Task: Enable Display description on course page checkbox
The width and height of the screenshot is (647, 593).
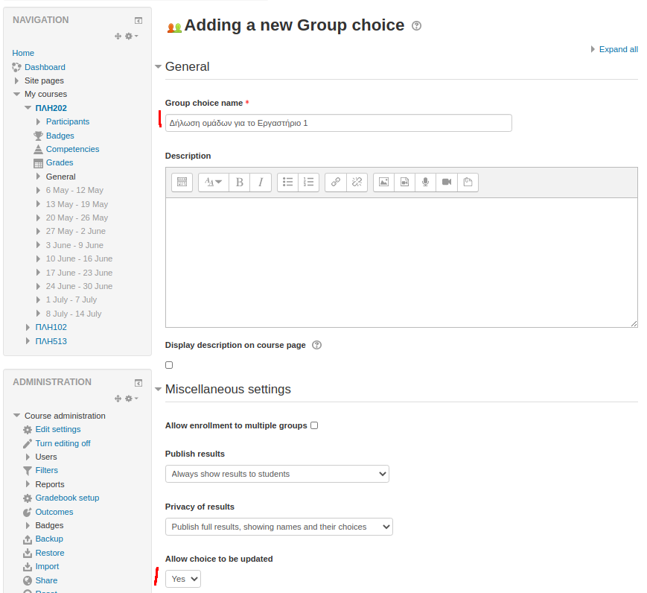Action: [169, 365]
